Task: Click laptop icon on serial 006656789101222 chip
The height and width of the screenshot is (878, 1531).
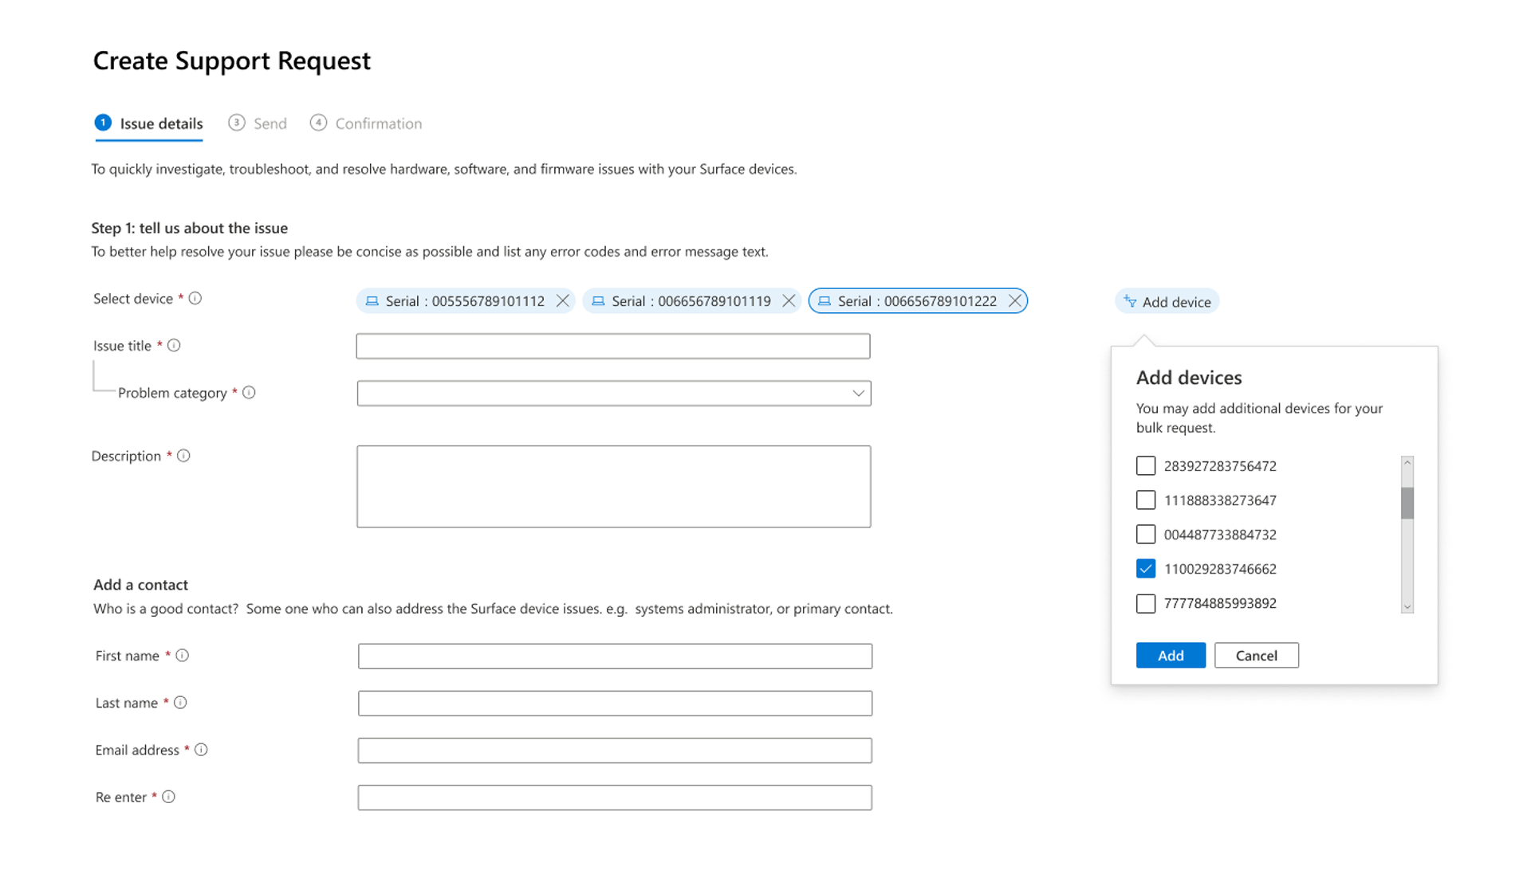Action: [825, 301]
